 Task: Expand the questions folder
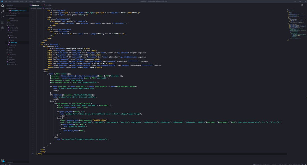17,47
